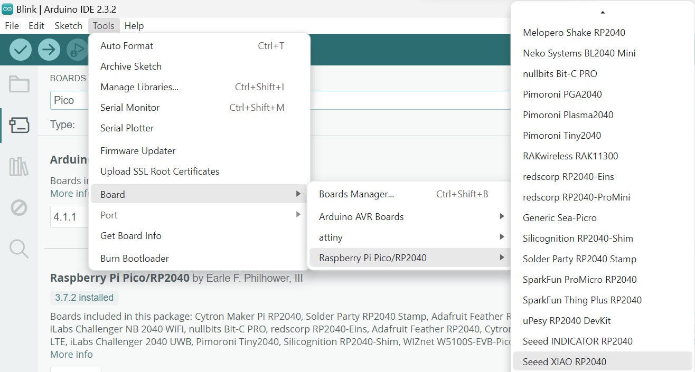Select Melopero Shake RP2040 board
The height and width of the screenshot is (372, 695).
click(603, 33)
